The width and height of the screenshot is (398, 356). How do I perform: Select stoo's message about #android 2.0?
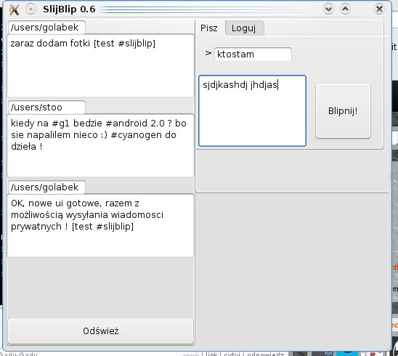point(101,145)
